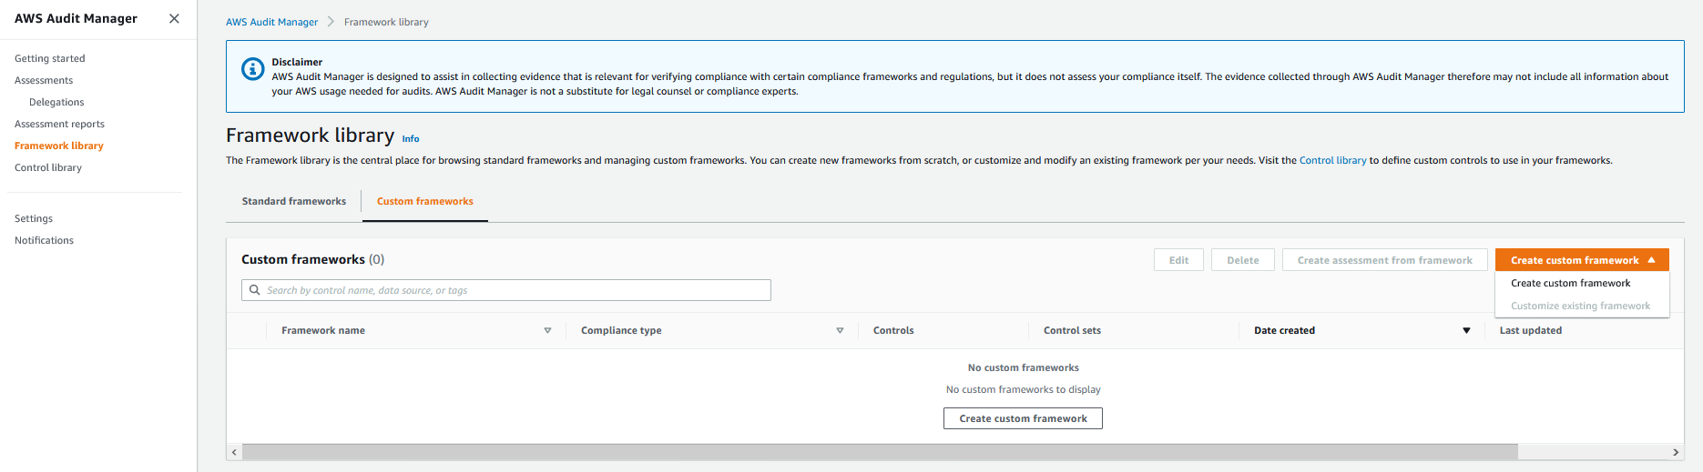Focus the framework search input field
The width and height of the screenshot is (1703, 472).
[506, 290]
